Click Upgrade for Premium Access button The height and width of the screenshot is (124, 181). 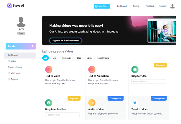point(66,41)
